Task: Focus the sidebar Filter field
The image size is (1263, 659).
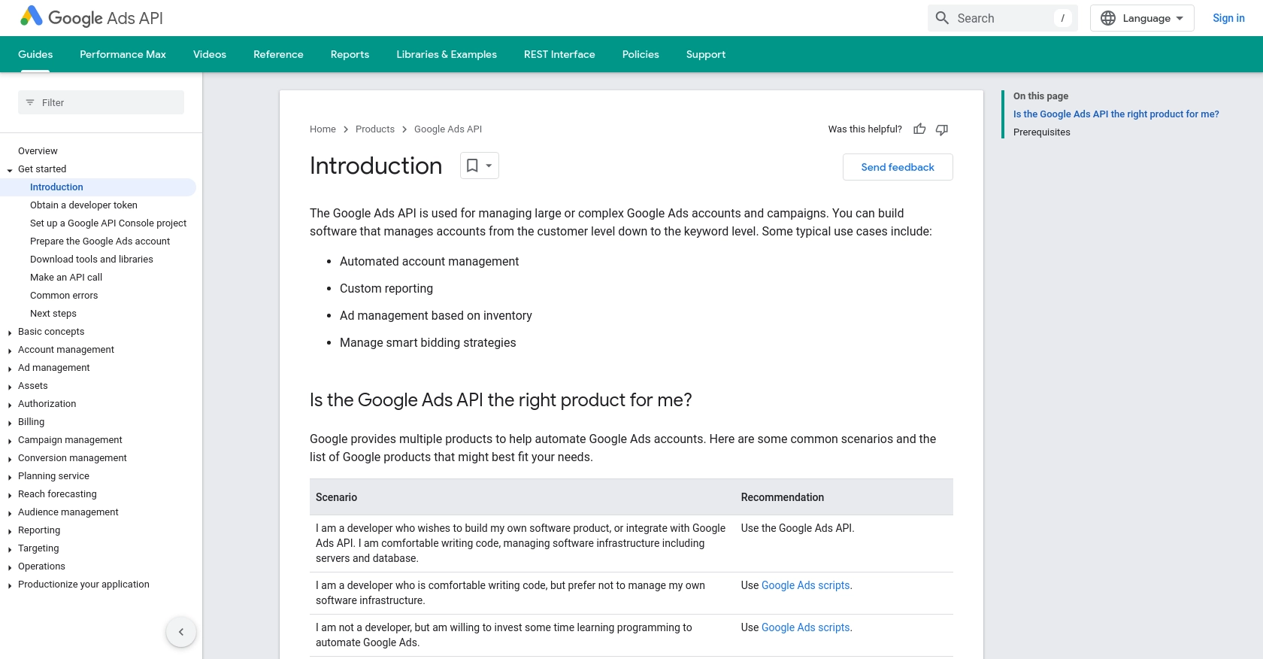Action: pyautogui.click(x=101, y=102)
